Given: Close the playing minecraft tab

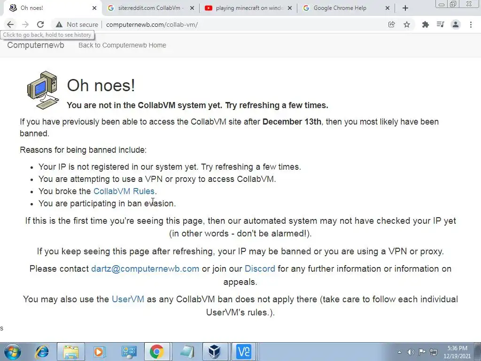Looking at the screenshot, I should click(289, 8).
